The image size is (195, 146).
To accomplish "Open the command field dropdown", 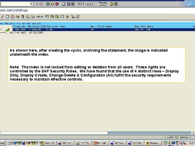I will click(x=31, y=4).
